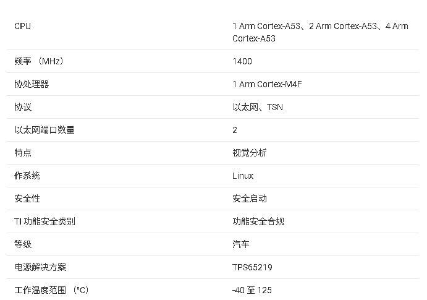The width and height of the screenshot is (427, 300).
Task: Click the 1400 frequency value
Action: pyautogui.click(x=242, y=61)
